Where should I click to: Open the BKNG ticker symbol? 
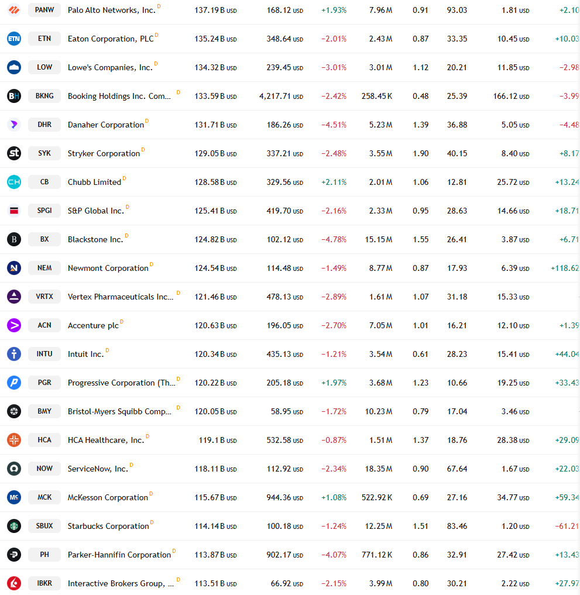(44, 96)
